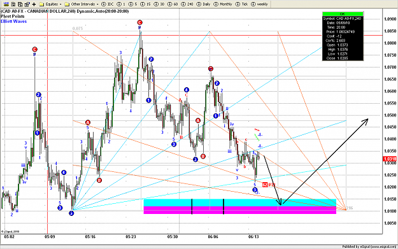The width and height of the screenshot is (398, 249).
Task: Click the first chart toolbar icon
Action: [6, 4]
